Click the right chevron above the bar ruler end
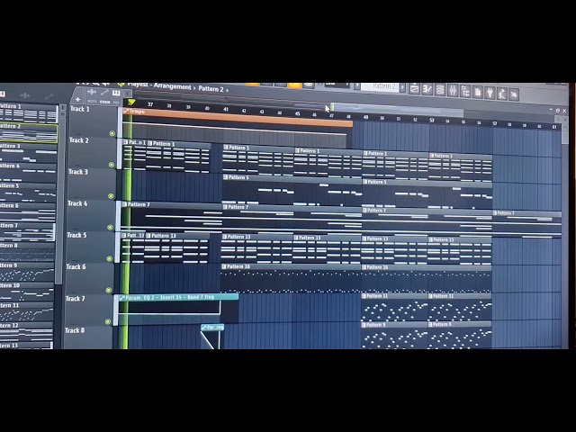576x432 pixels. (x=558, y=119)
